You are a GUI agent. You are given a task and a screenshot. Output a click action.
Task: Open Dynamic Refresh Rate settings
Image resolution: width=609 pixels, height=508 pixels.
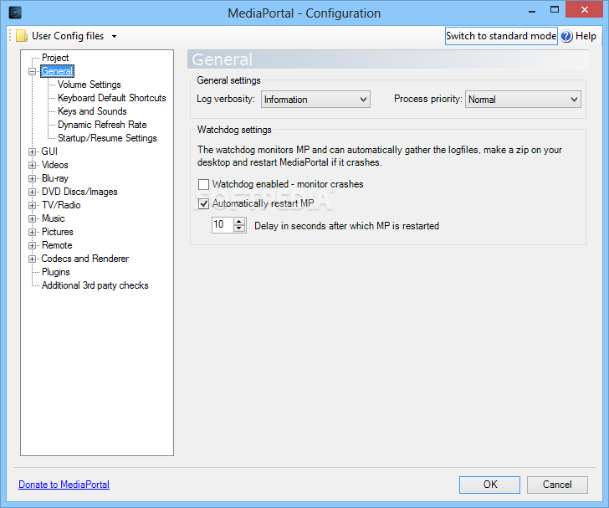click(102, 125)
